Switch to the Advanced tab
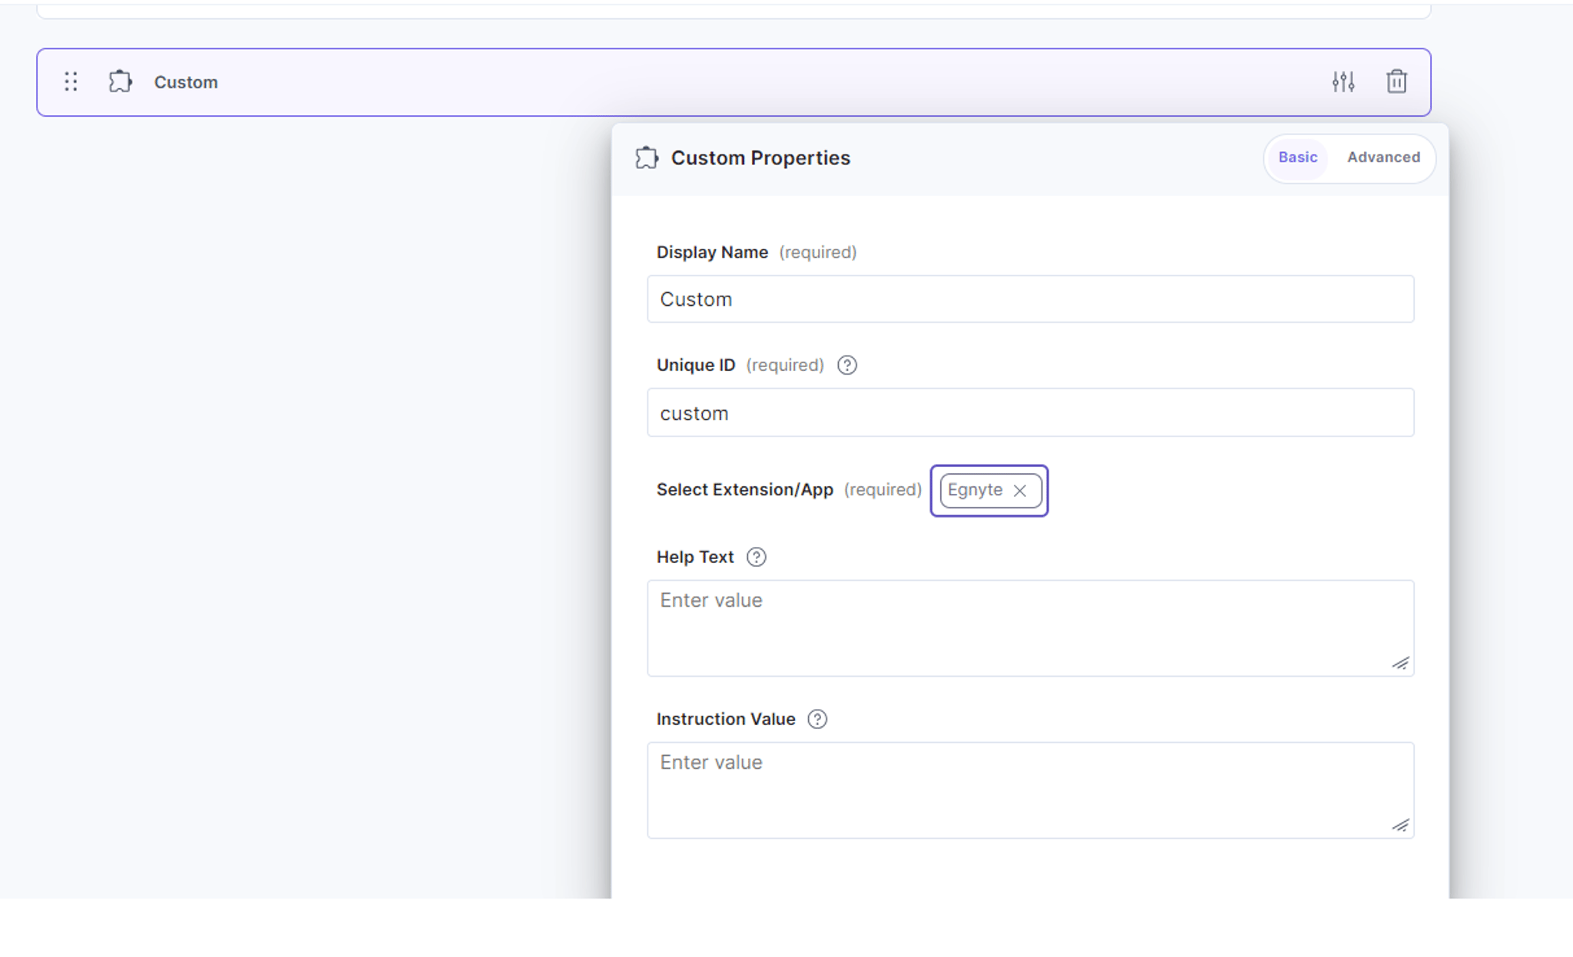 (x=1383, y=157)
